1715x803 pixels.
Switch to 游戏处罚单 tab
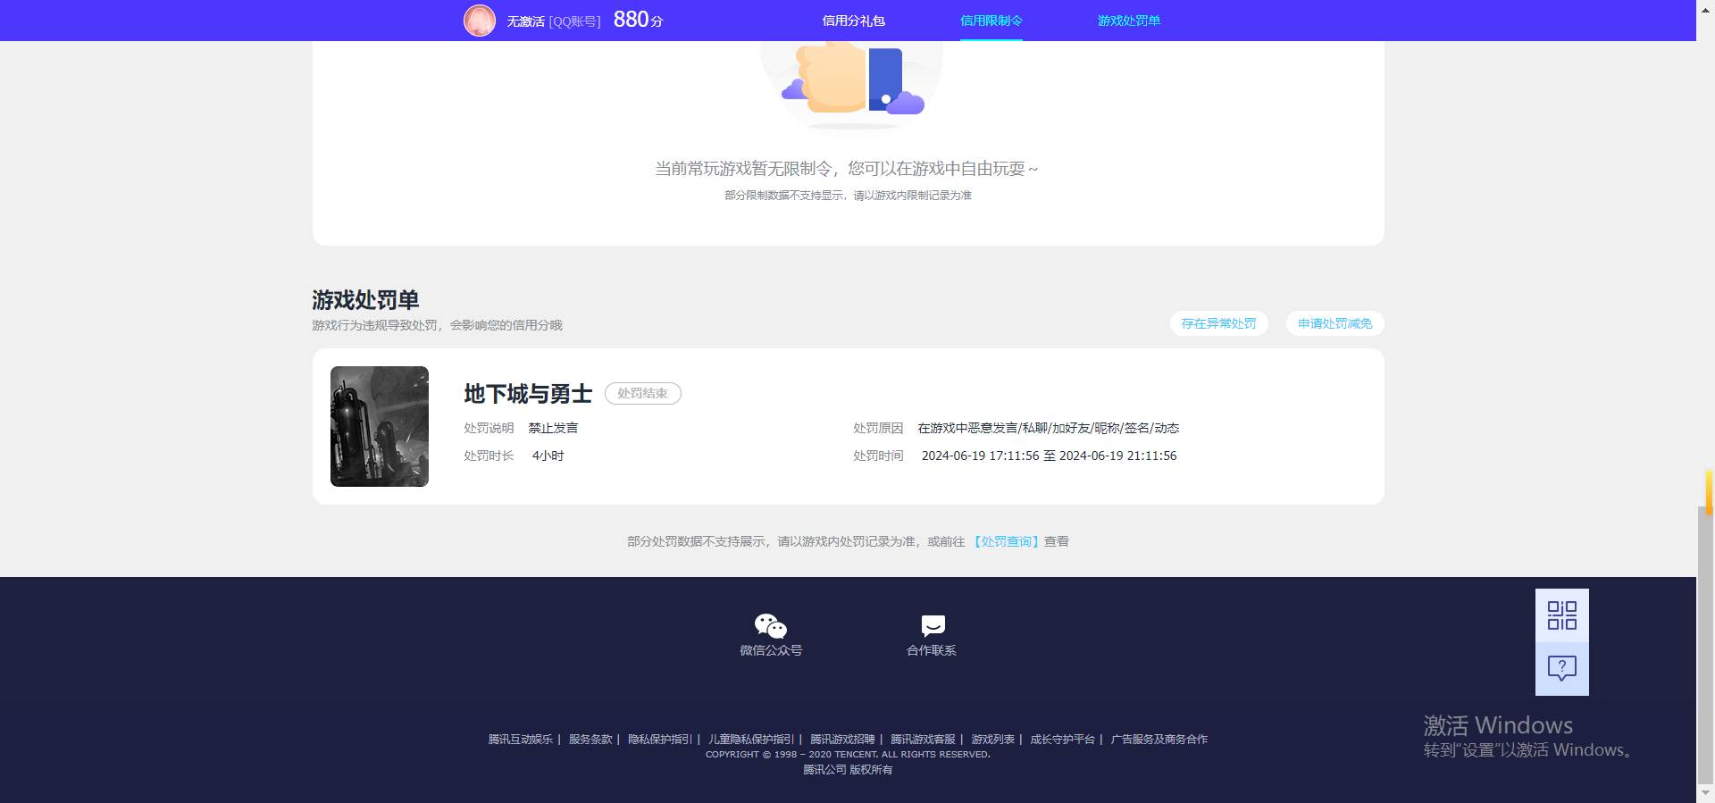click(x=1128, y=21)
